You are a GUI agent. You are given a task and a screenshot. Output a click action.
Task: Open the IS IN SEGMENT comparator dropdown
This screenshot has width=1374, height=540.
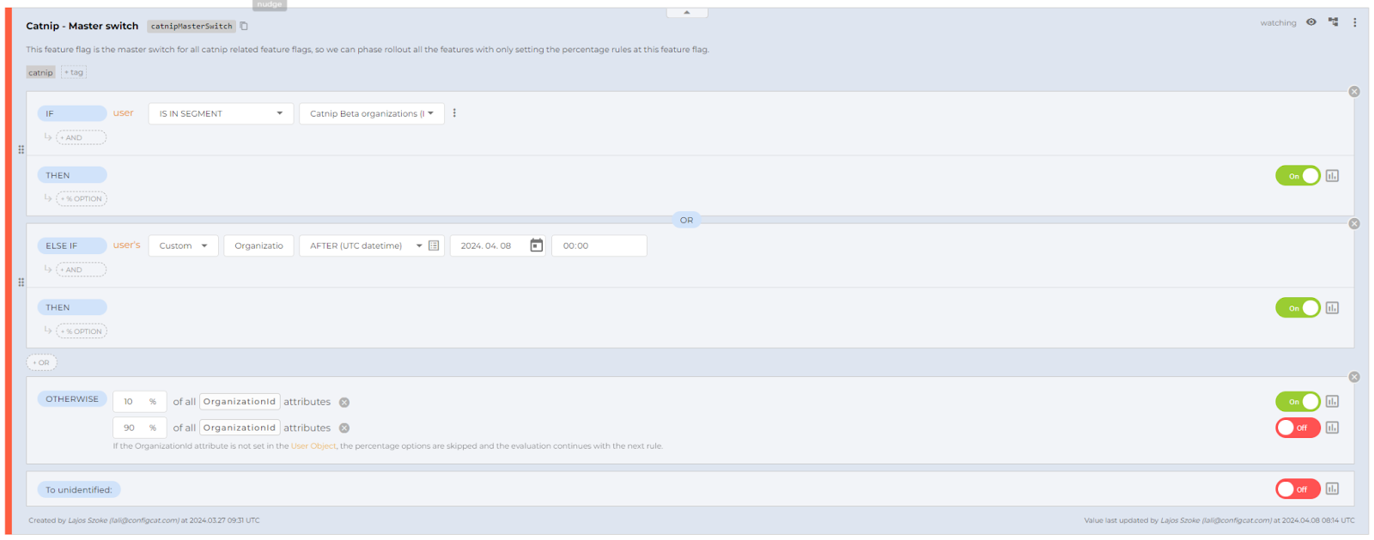pyautogui.click(x=221, y=113)
